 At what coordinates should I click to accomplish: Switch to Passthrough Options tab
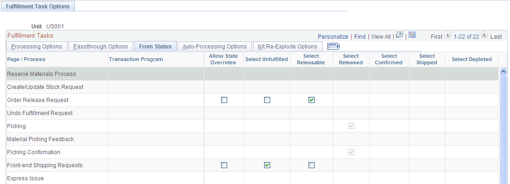[x=101, y=46]
